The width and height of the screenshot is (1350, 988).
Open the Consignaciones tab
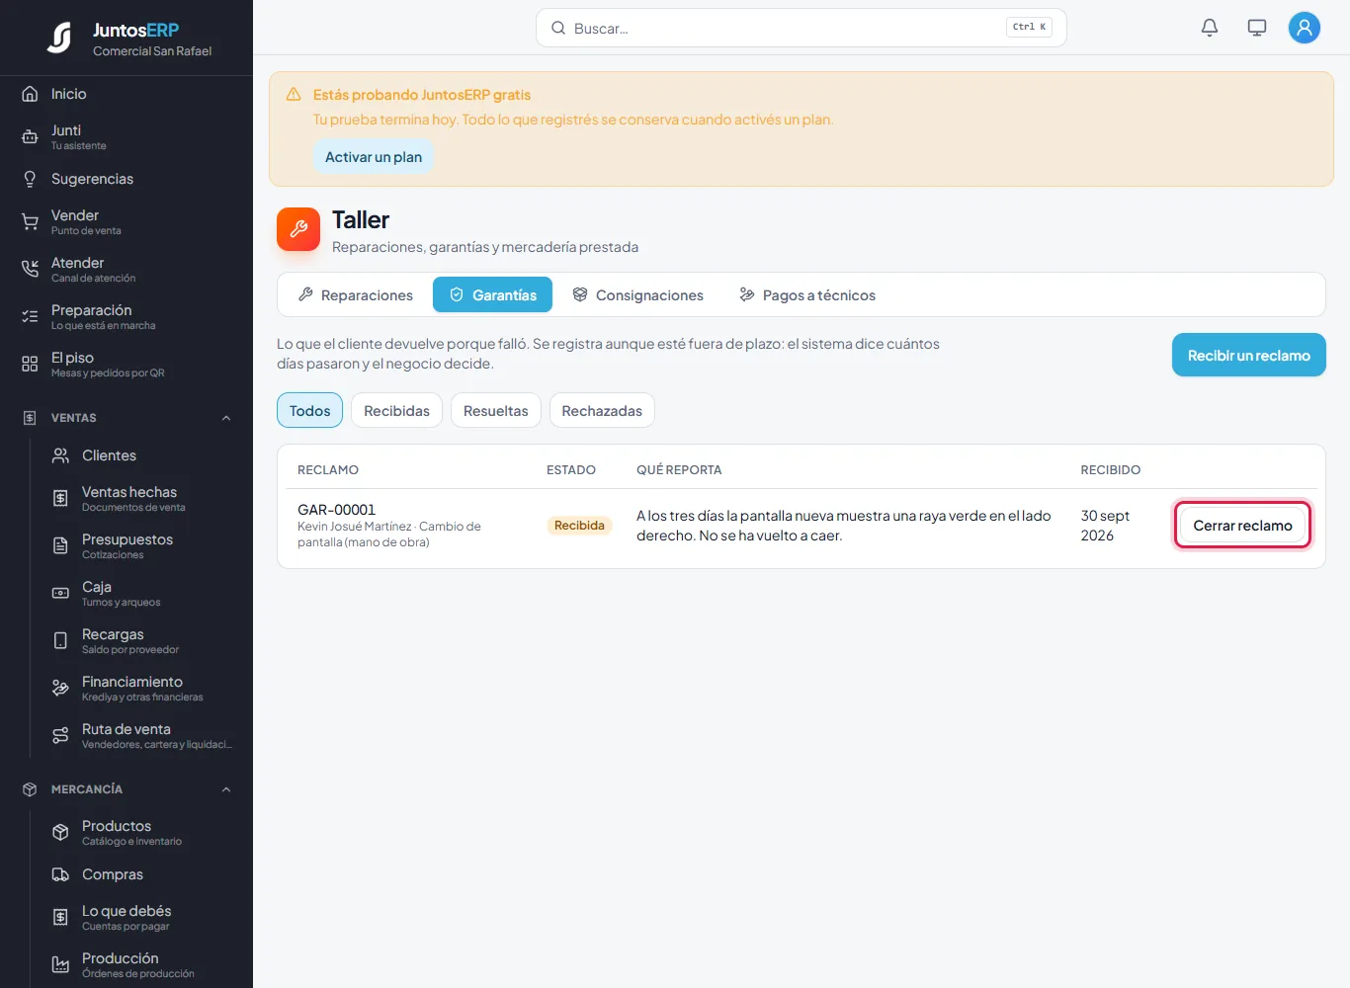[x=637, y=294]
